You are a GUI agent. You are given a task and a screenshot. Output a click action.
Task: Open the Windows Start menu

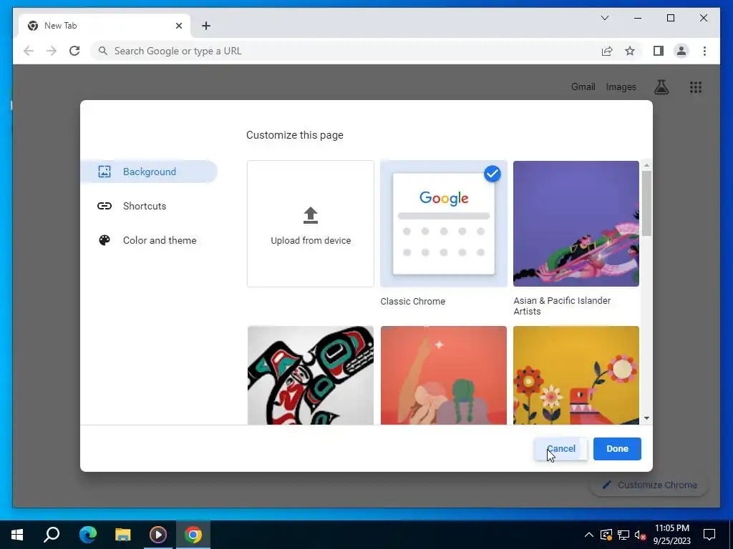[17, 535]
